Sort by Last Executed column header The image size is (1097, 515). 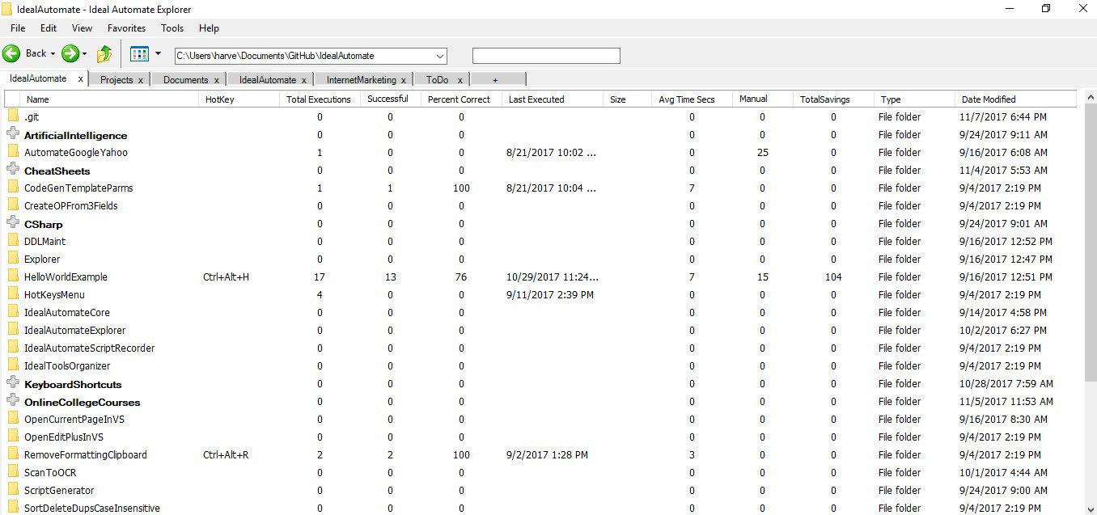pyautogui.click(x=553, y=99)
